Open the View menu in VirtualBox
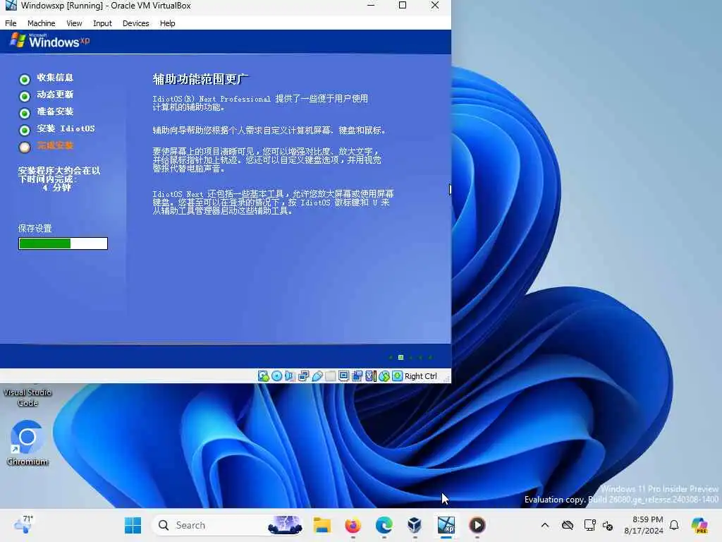The height and width of the screenshot is (542, 722). click(74, 23)
